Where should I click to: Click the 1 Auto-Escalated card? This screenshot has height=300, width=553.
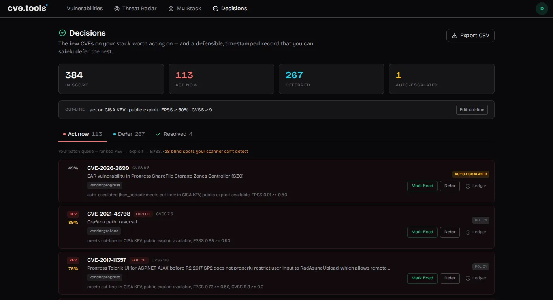click(442, 79)
